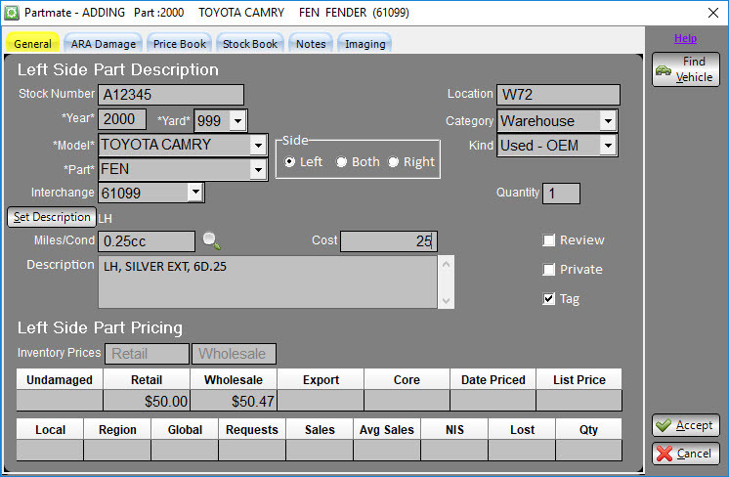The image size is (729, 477).
Task: Switch to the General tab
Action: (32, 44)
